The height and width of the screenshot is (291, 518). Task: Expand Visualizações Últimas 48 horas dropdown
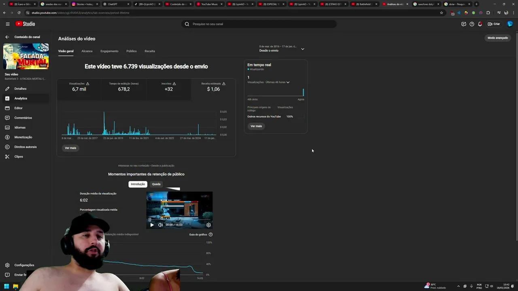[269, 82]
